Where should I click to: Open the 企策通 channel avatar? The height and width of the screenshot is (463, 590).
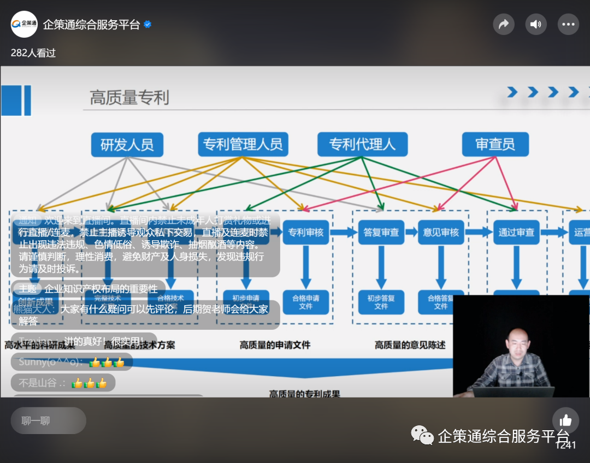24,25
